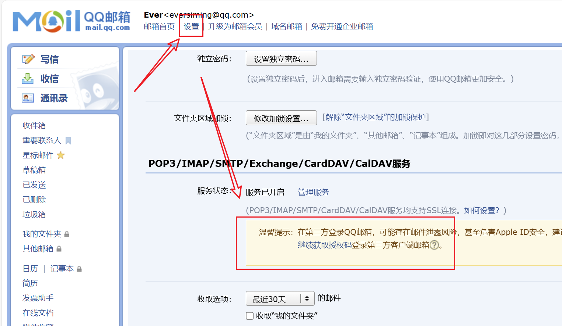Screen dimensions: 562x326
Task: Click the contacts card icon
Action: point(28,98)
